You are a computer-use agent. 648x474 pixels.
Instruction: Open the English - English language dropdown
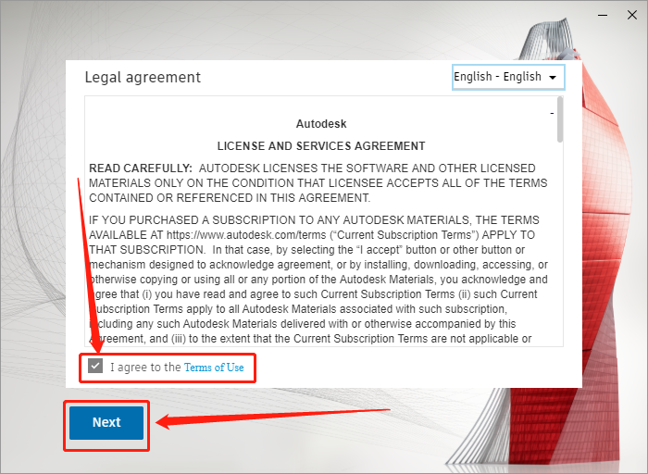pos(508,77)
